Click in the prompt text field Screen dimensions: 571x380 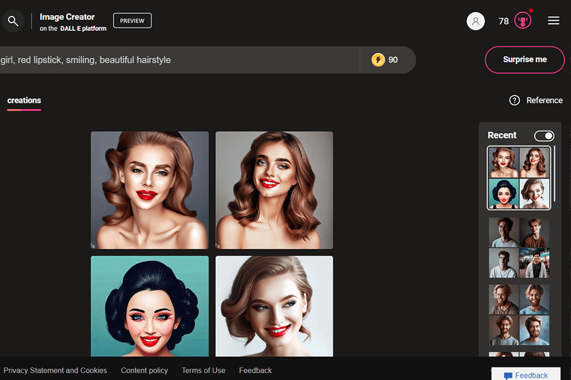pyautogui.click(x=178, y=60)
